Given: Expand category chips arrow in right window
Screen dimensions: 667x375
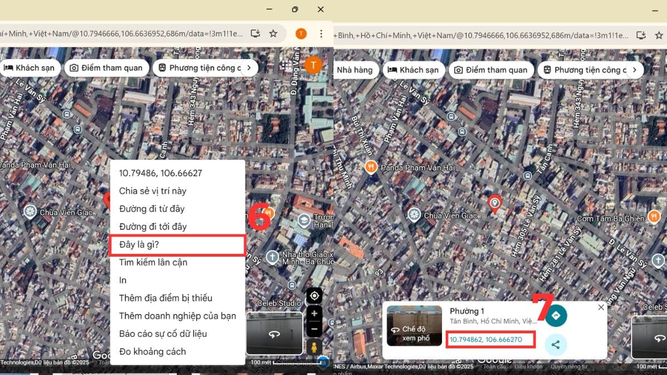Looking at the screenshot, I should click(634, 70).
